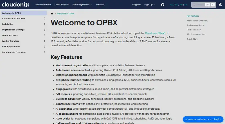Follow the Cloudonix CPaaS link

[155, 33]
